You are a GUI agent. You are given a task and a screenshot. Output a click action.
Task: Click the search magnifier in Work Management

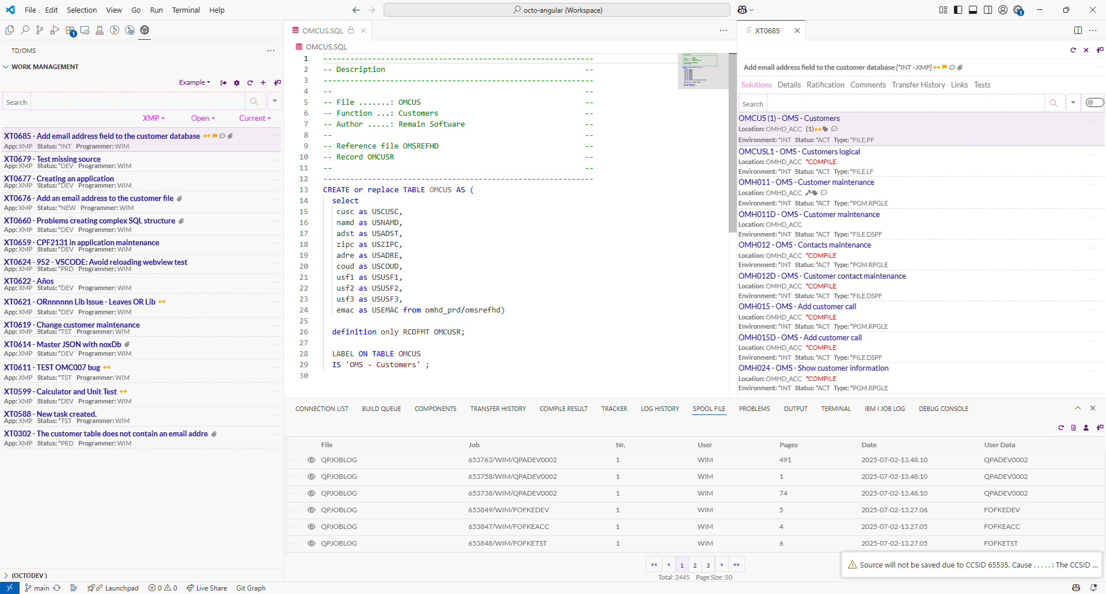pyautogui.click(x=254, y=101)
